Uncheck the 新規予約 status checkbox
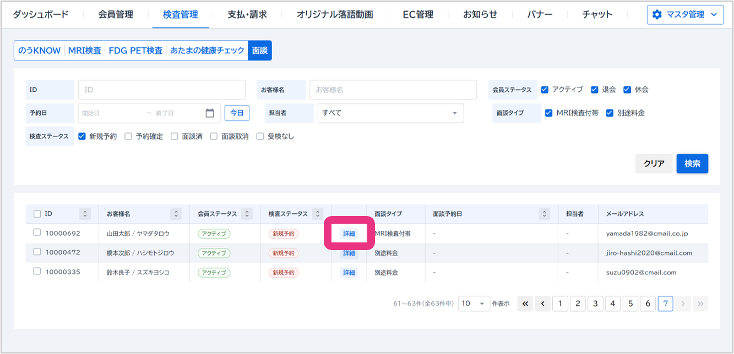Image resolution: width=734 pixels, height=354 pixels. (x=82, y=136)
